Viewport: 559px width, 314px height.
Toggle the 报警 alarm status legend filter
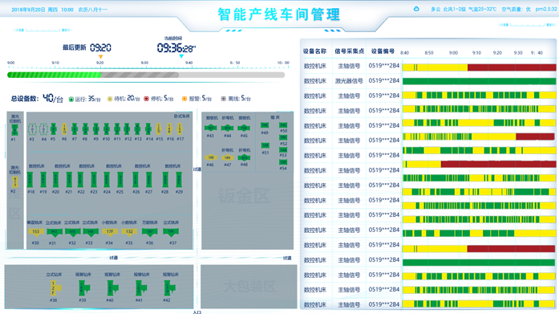tap(196, 99)
